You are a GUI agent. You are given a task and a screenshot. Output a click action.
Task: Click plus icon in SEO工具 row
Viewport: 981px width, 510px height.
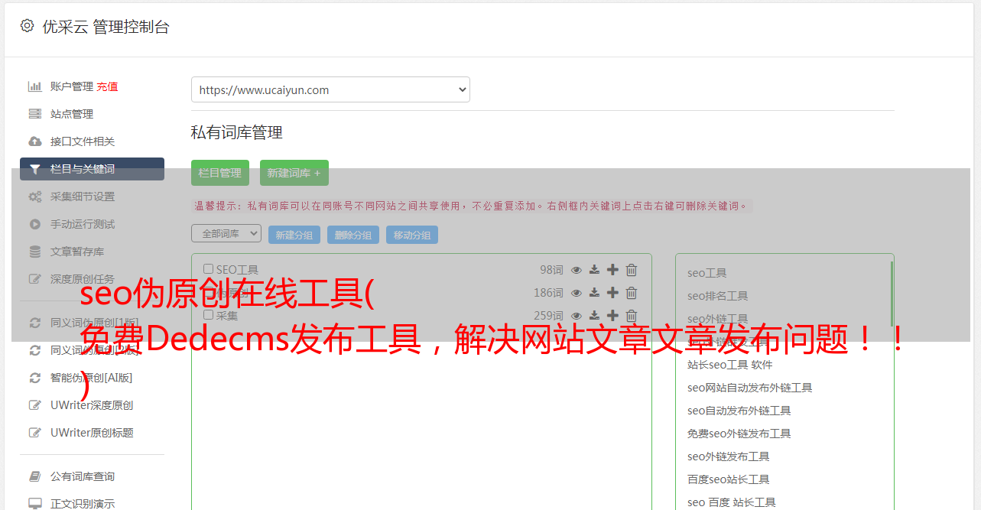point(612,270)
